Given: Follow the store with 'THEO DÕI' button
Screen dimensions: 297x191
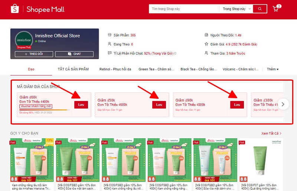Looking at the screenshot, I should point(34,54).
